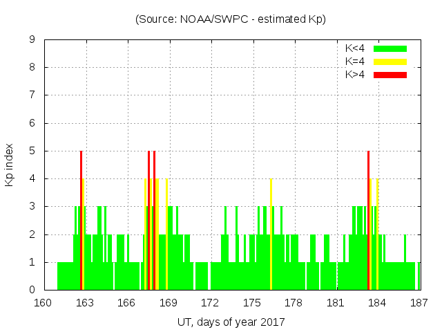The width and height of the screenshot is (442, 332).
Task: Select the red Kp 5 bar before day 163
Action: [x=81, y=221]
